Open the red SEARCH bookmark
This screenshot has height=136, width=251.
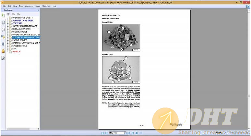click(16, 51)
